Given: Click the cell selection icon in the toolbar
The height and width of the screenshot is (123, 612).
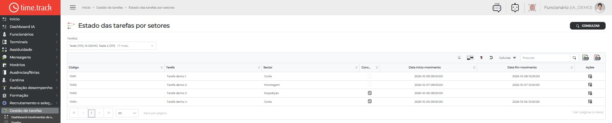Looking at the screenshot, I should point(459,58).
